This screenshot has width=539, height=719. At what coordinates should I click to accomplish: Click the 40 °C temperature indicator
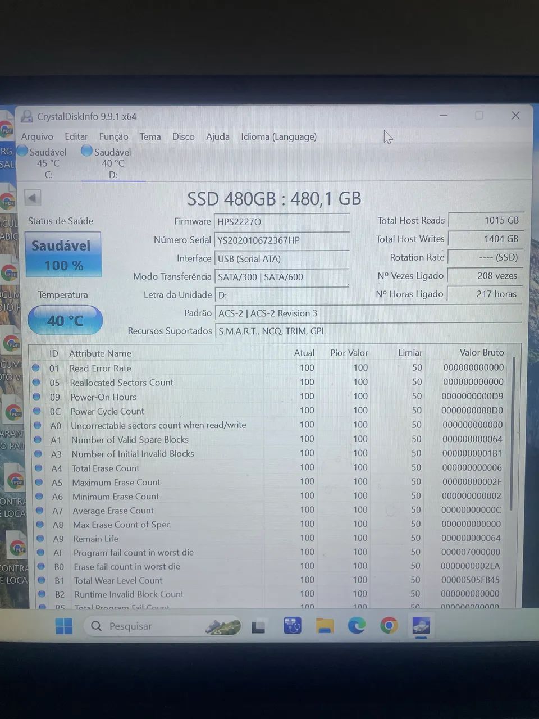tap(65, 320)
